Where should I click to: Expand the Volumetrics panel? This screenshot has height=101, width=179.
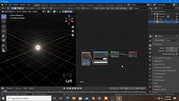tap(159, 77)
